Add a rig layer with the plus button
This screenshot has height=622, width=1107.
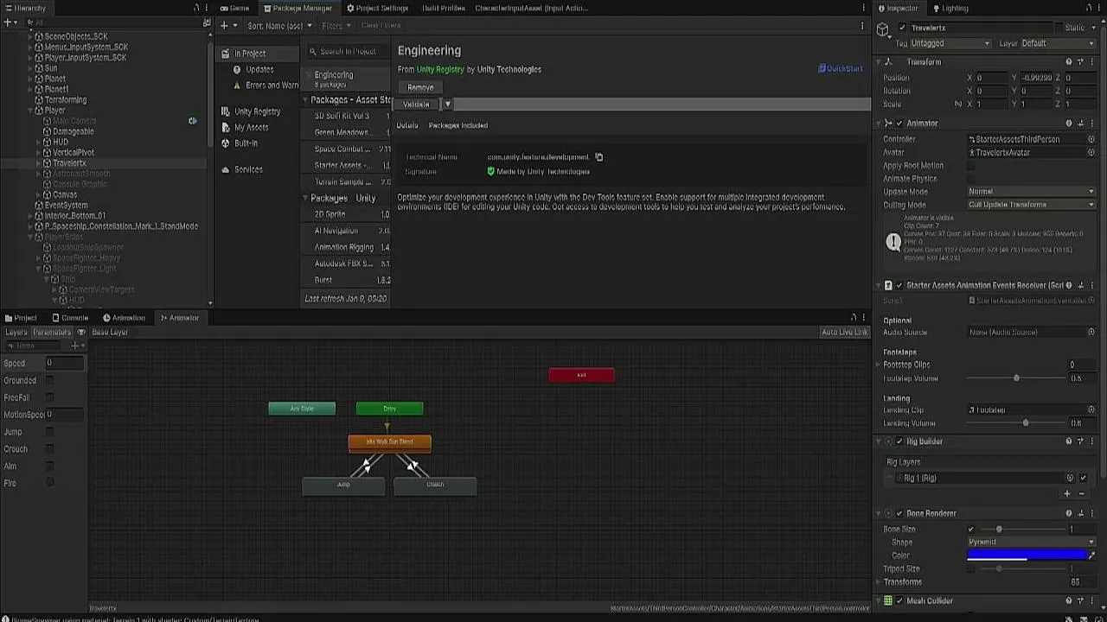tap(1067, 493)
